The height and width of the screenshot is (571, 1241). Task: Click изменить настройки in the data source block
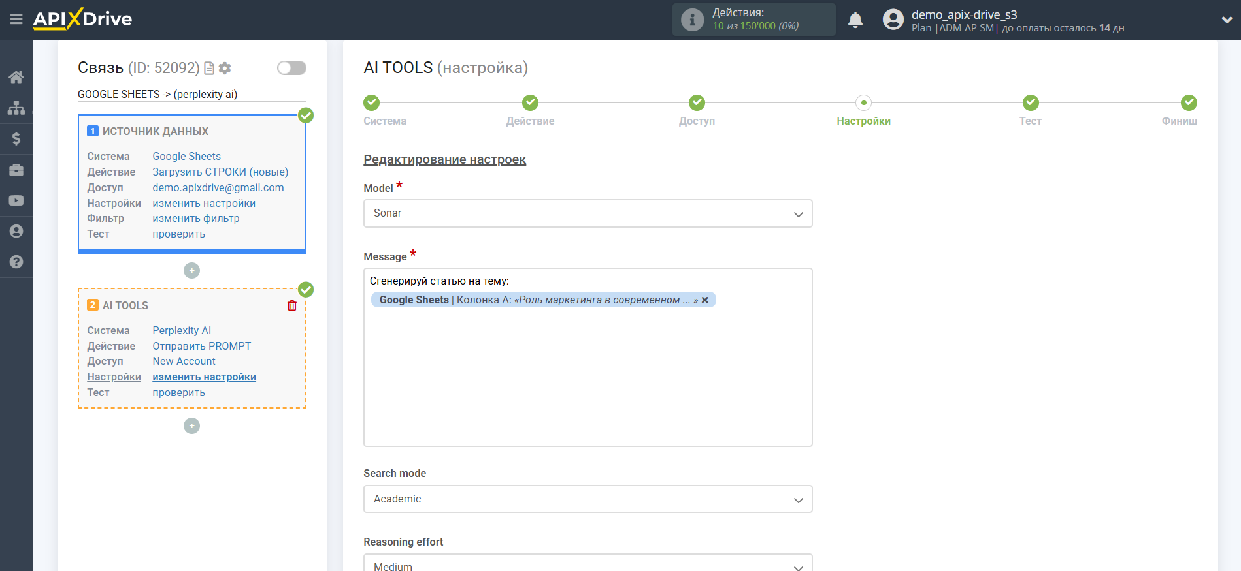[204, 203]
